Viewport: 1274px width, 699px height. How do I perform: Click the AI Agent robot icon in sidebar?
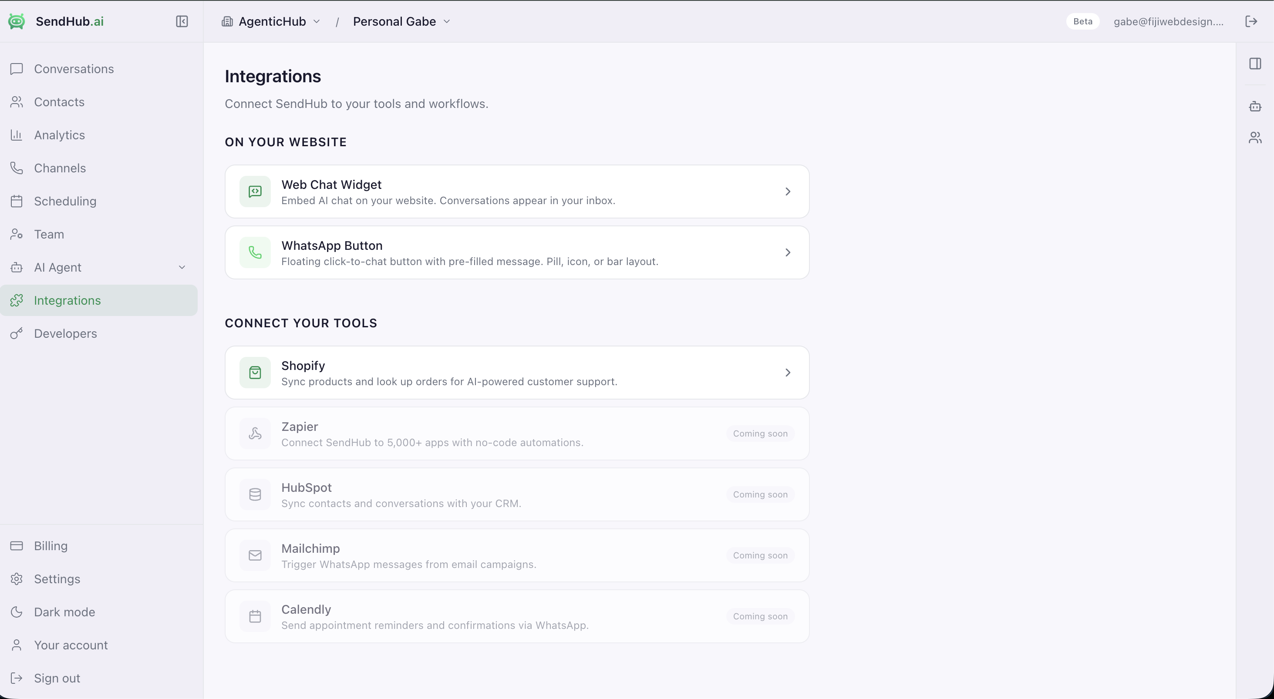click(x=16, y=267)
